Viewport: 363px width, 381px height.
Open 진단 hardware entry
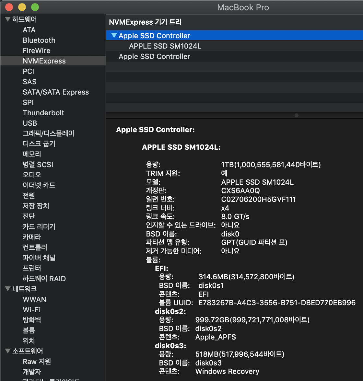tap(29, 216)
